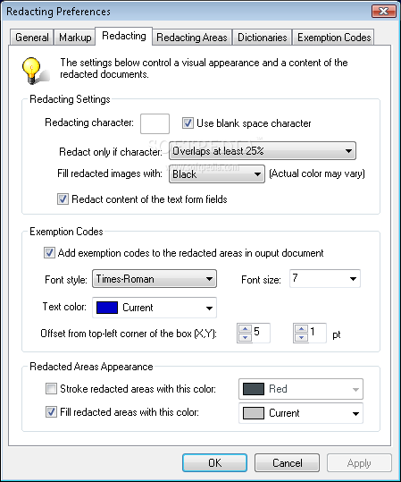401x482 pixels.
Task: Open the stroke color Red dropdown
Action: coord(301,389)
